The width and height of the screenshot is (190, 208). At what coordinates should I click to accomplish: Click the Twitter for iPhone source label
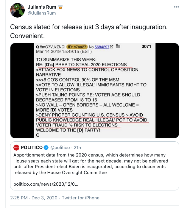pyautogui.click(x=80, y=198)
